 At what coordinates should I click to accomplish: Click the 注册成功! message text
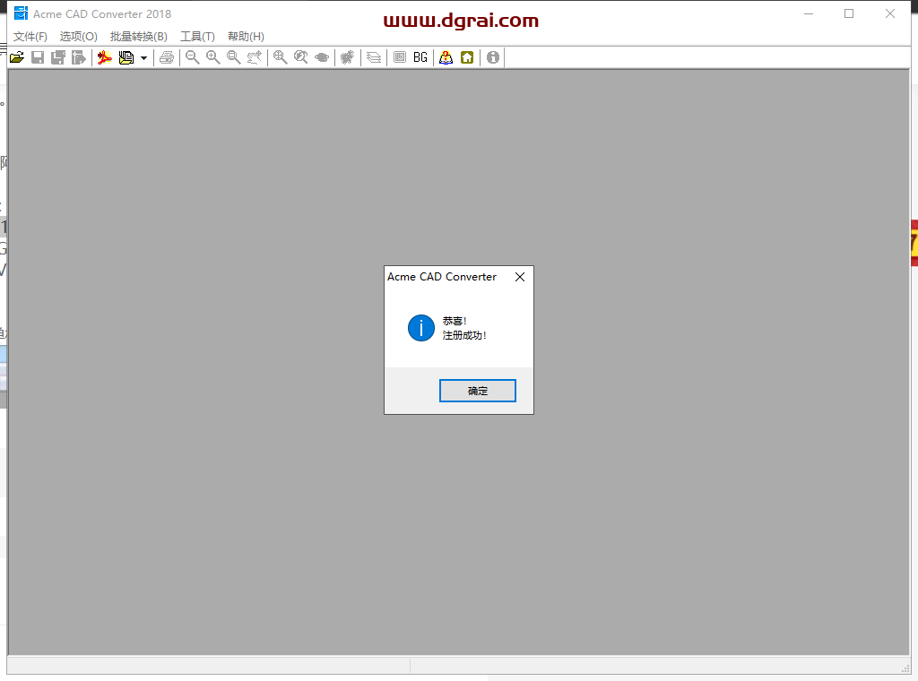coord(464,335)
